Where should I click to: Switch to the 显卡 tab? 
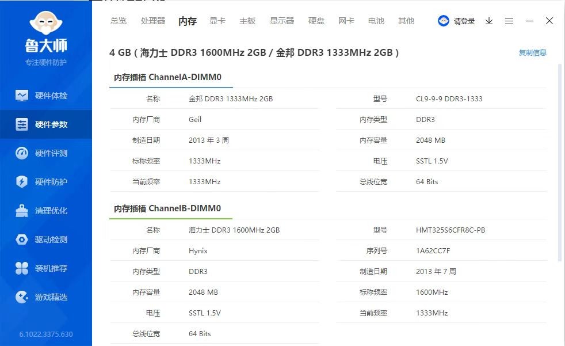click(217, 21)
